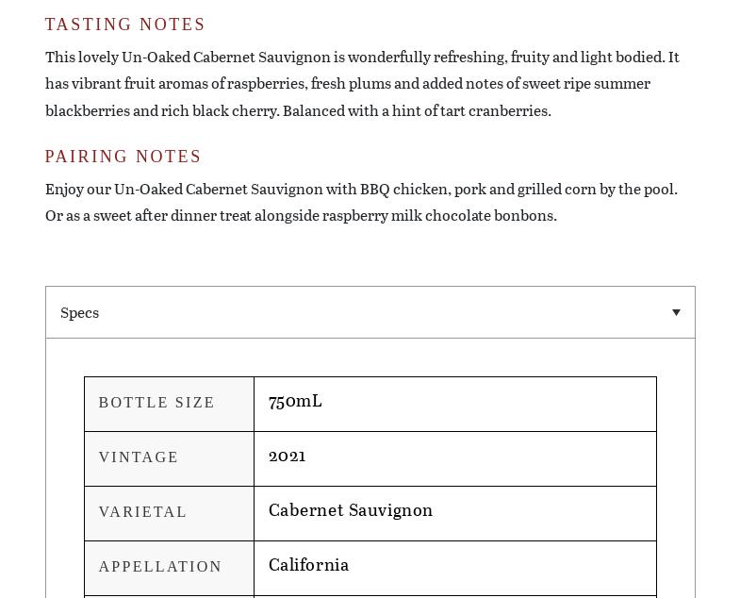Image resolution: width=740 pixels, height=598 pixels.
Task: Click the Specs label text
Action: (79, 312)
